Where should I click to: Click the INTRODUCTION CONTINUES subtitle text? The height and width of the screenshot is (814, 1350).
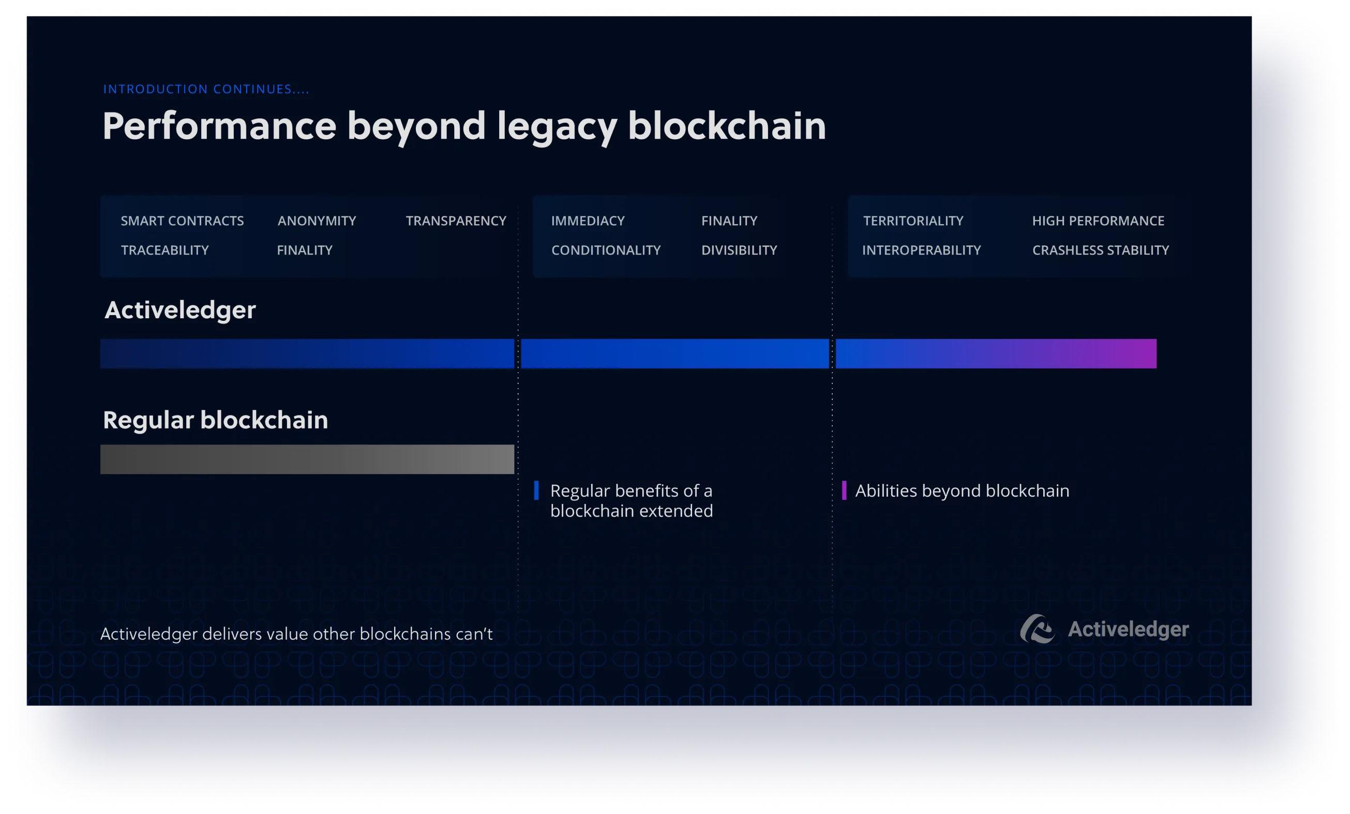[206, 89]
